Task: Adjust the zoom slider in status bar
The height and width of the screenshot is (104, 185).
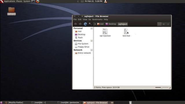Action: tap(162, 88)
